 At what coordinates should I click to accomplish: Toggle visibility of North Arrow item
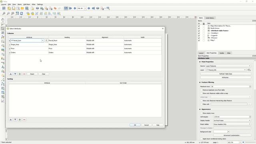point(199,28)
